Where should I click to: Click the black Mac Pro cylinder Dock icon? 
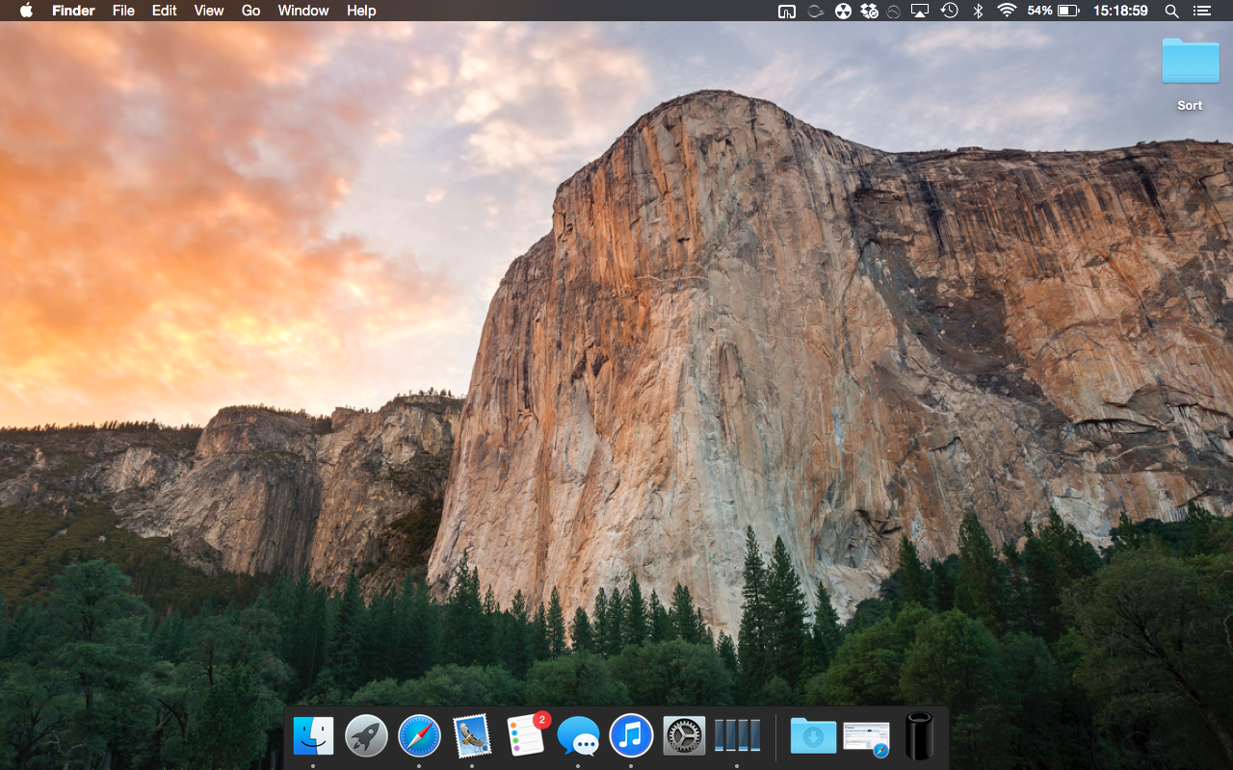[x=919, y=736]
